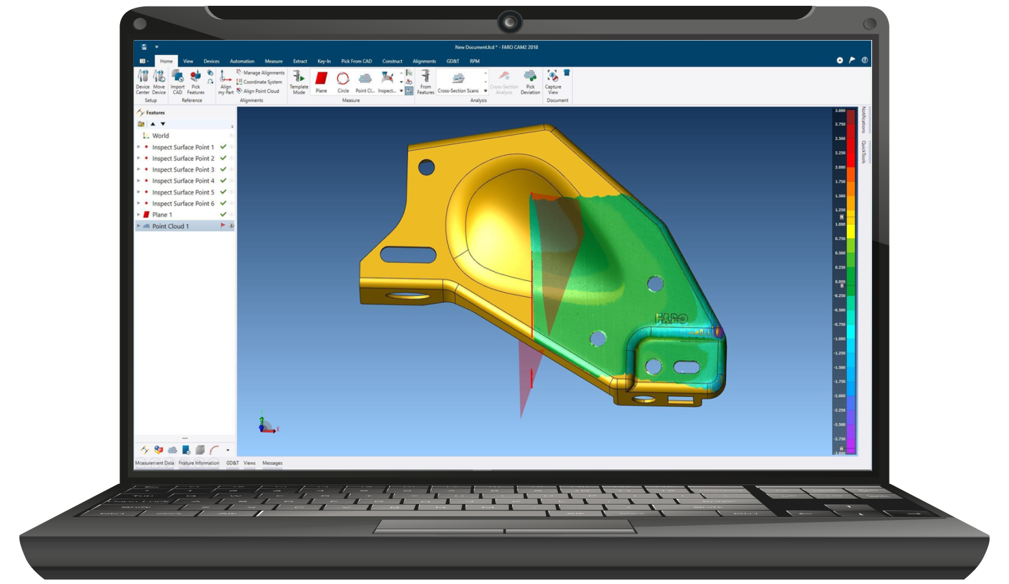The width and height of the screenshot is (1009, 584).
Task: Select Inspect Surface Point 4 in tree
Action: point(183,181)
